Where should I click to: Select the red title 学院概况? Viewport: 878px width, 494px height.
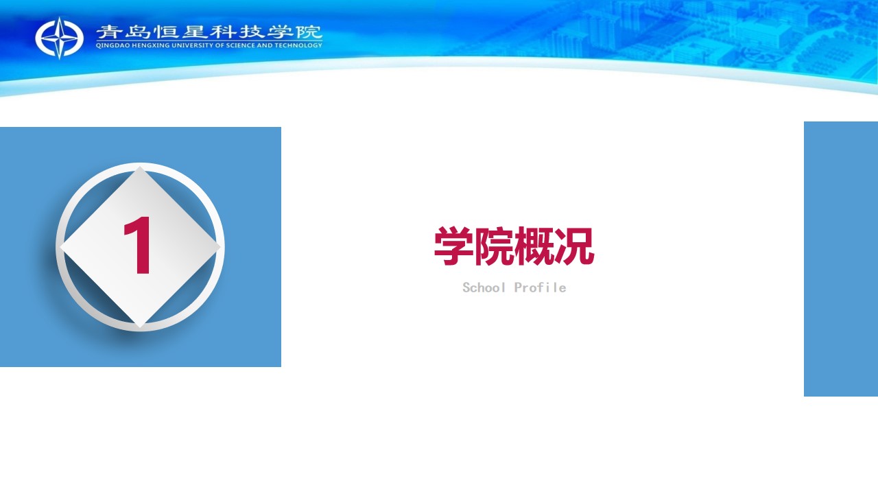point(514,246)
